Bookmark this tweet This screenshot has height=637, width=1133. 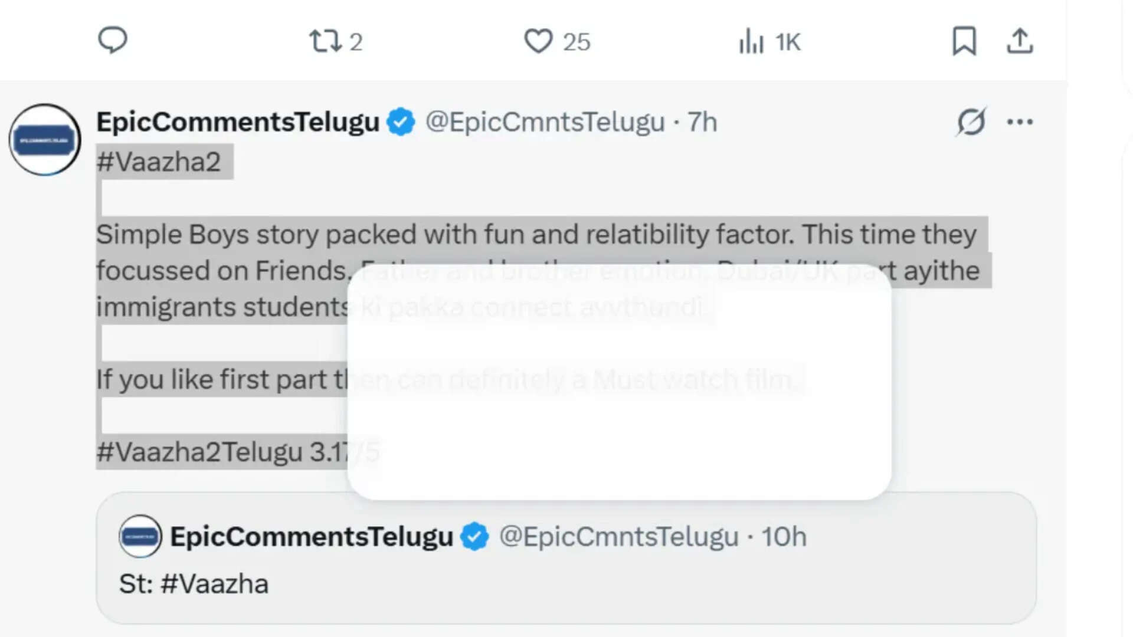click(x=964, y=41)
